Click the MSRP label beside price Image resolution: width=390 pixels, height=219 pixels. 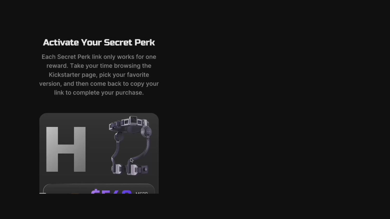coord(142,193)
